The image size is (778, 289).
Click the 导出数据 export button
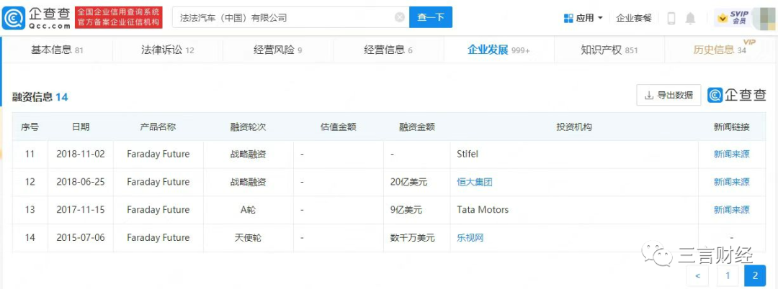pyautogui.click(x=669, y=95)
